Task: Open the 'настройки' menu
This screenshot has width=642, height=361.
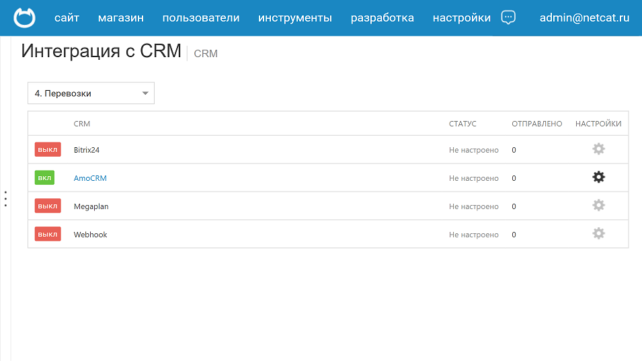Action: pyautogui.click(x=462, y=18)
